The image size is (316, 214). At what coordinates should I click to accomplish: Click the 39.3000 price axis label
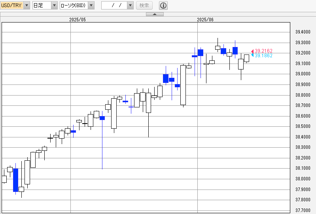[x=303, y=42]
